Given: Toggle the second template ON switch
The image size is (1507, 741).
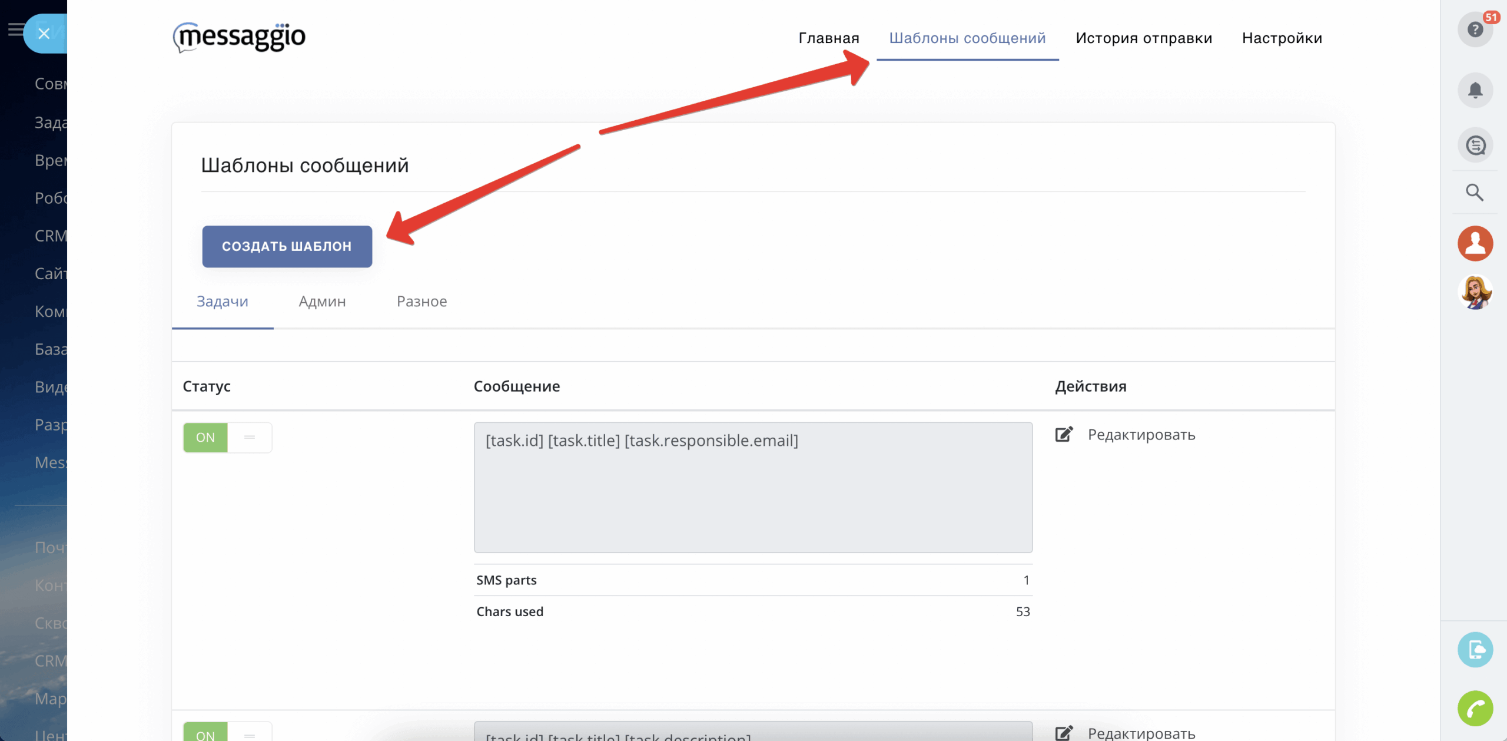Looking at the screenshot, I should (x=227, y=733).
